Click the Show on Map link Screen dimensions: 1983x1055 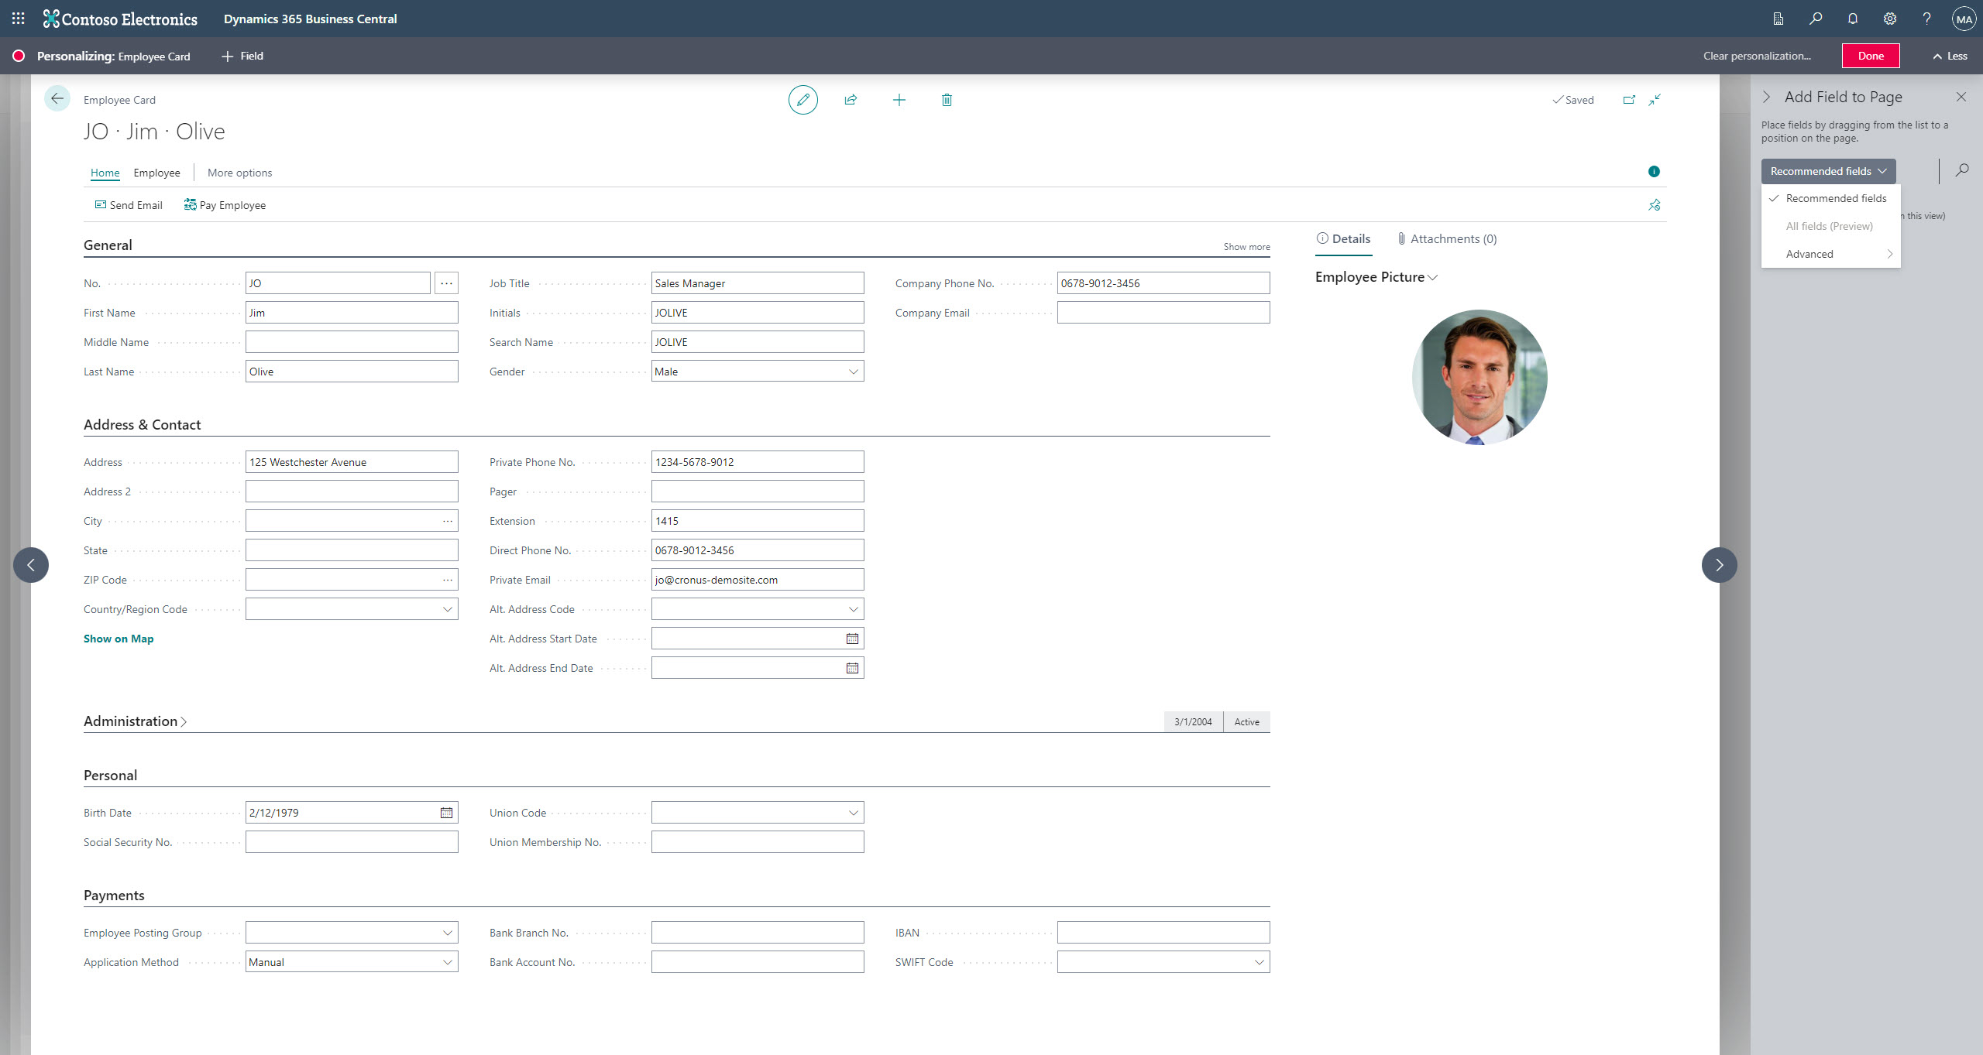(119, 639)
